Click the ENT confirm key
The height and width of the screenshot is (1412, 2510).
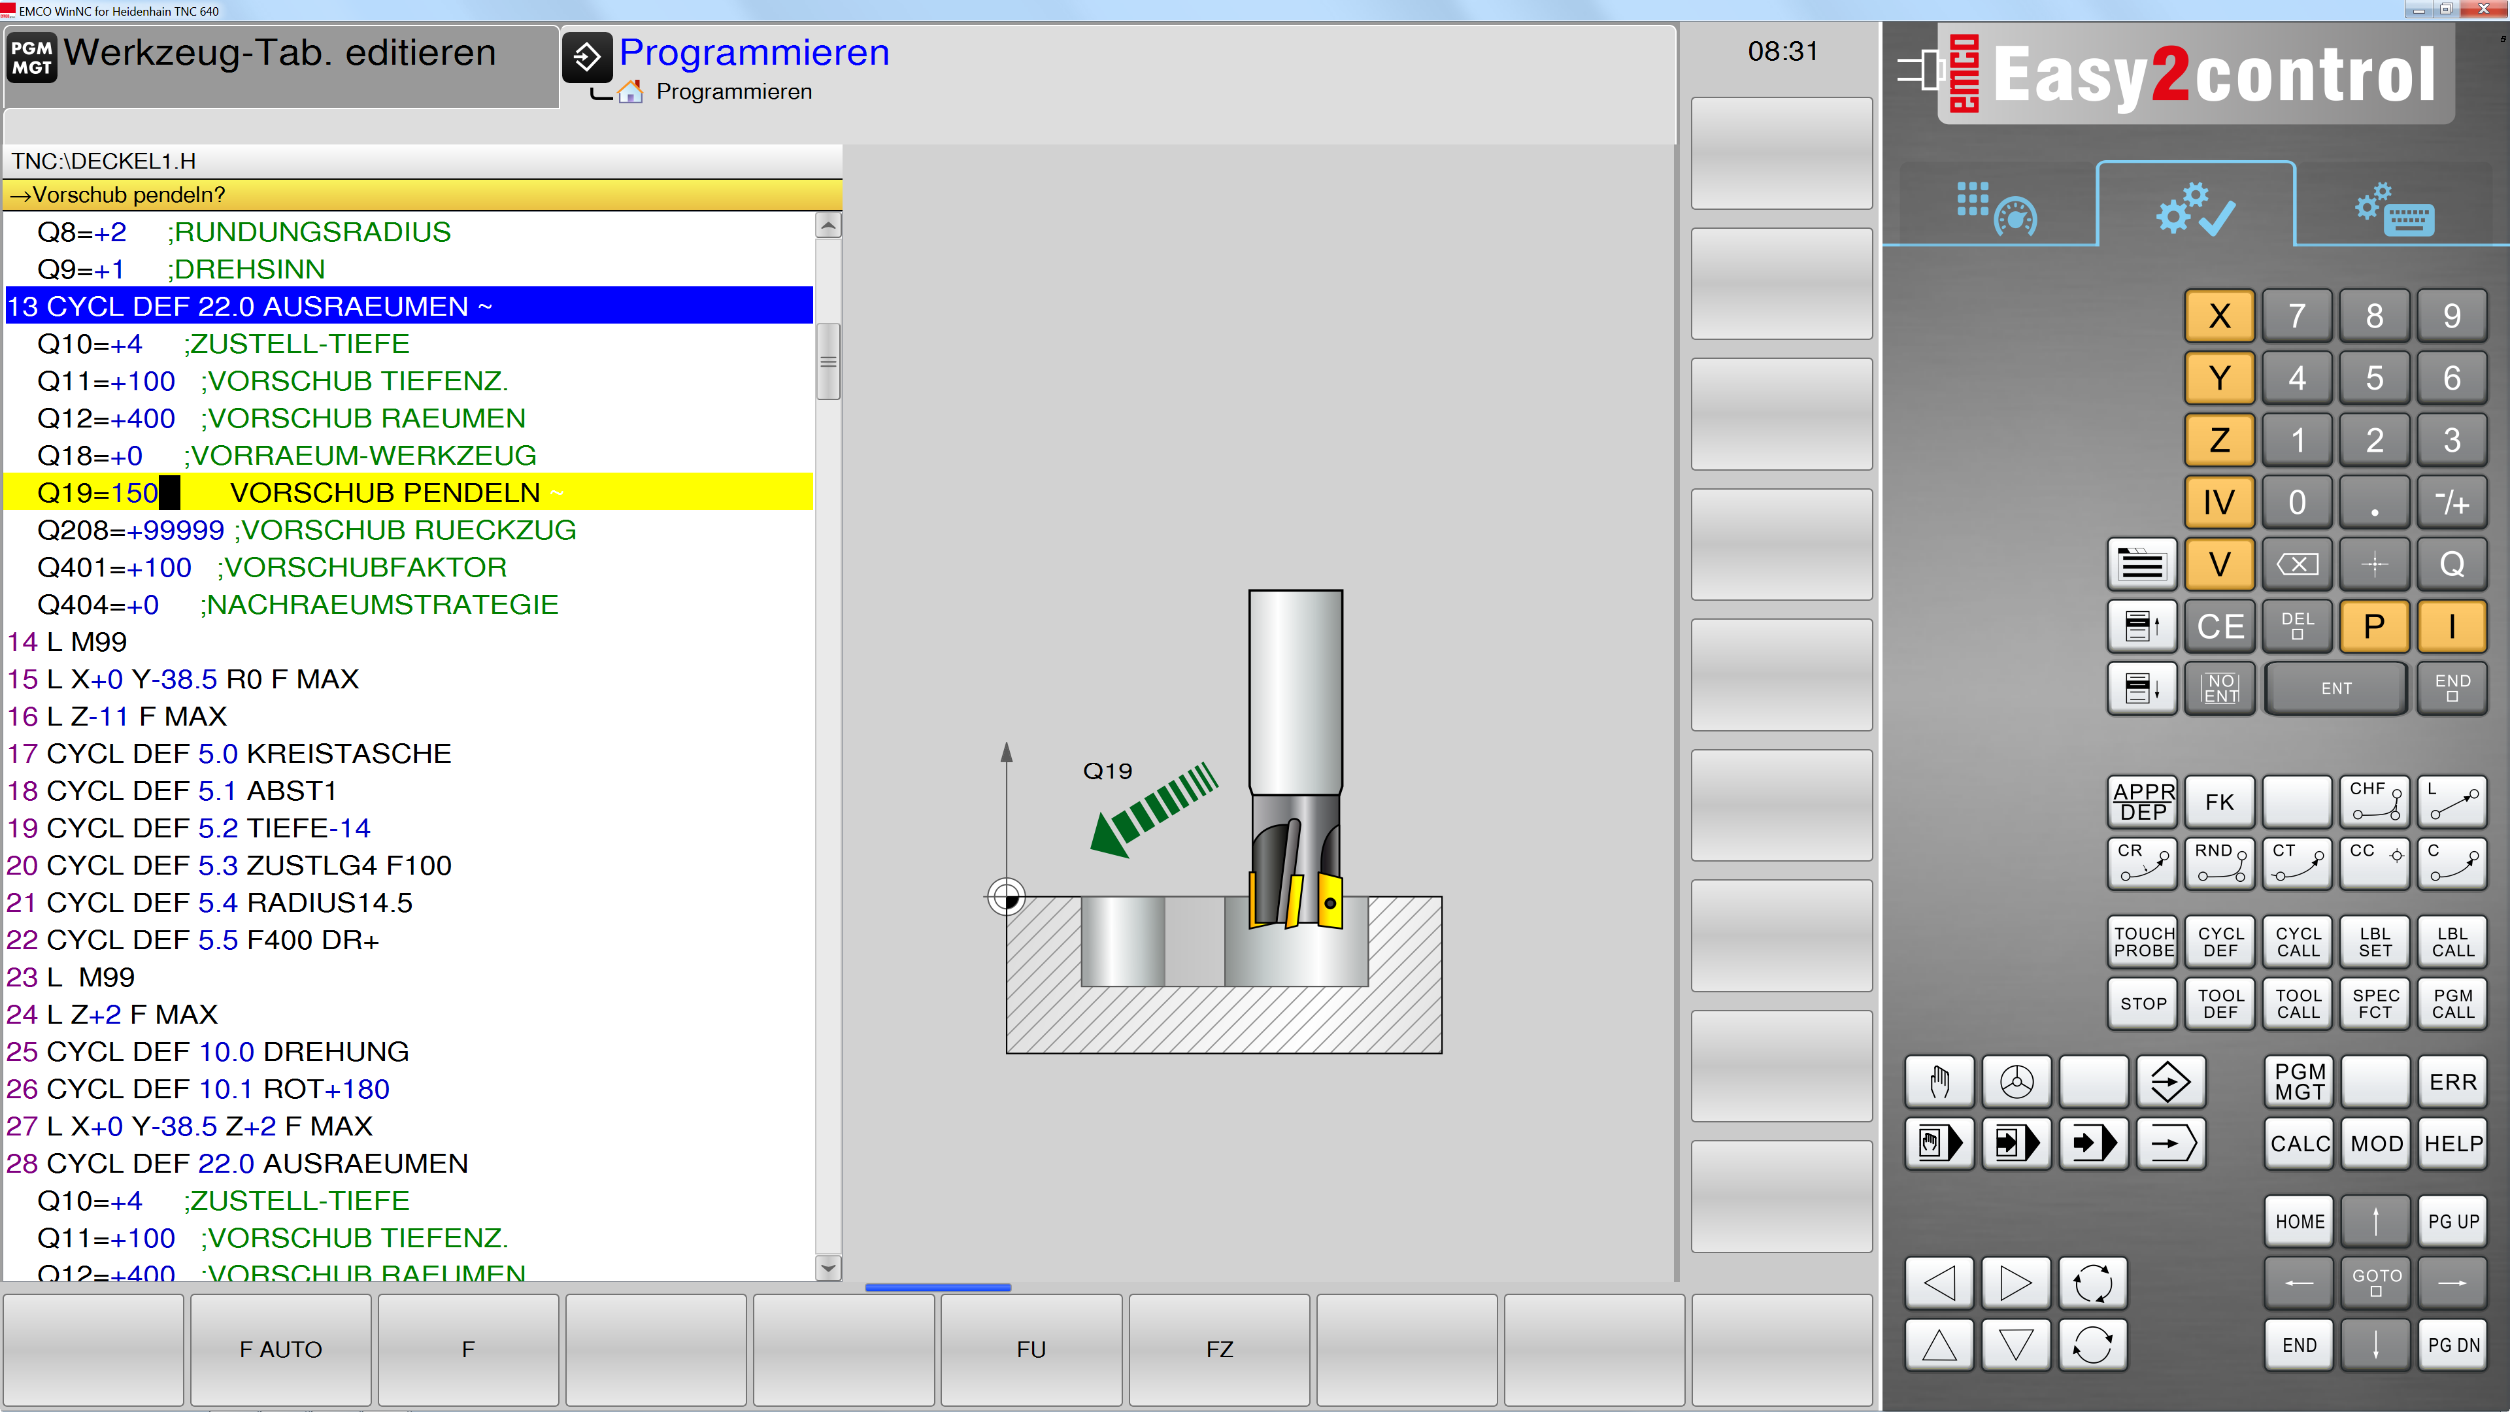point(2335,688)
